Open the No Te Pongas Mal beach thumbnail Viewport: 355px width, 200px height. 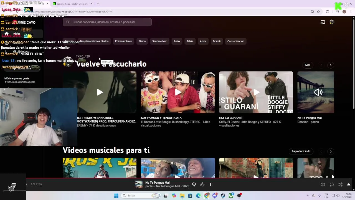pos(316,92)
